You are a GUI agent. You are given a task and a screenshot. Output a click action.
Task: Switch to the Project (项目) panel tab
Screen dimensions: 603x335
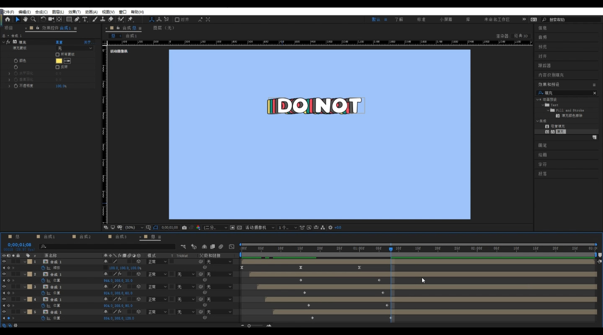[9, 28]
